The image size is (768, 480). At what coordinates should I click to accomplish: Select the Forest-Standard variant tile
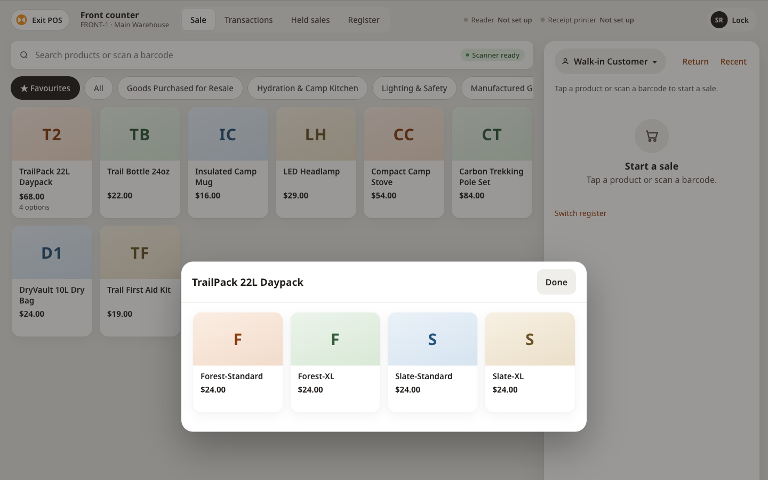(238, 362)
